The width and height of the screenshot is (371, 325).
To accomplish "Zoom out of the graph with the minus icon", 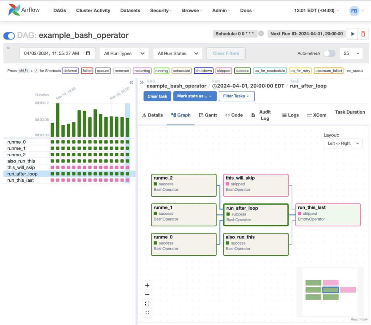I will (147, 295).
